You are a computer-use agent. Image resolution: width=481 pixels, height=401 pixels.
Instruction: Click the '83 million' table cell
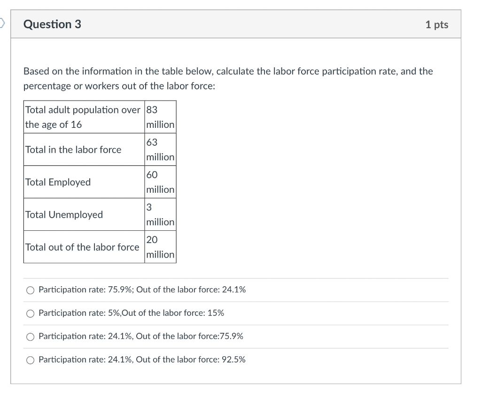pyautogui.click(x=161, y=117)
